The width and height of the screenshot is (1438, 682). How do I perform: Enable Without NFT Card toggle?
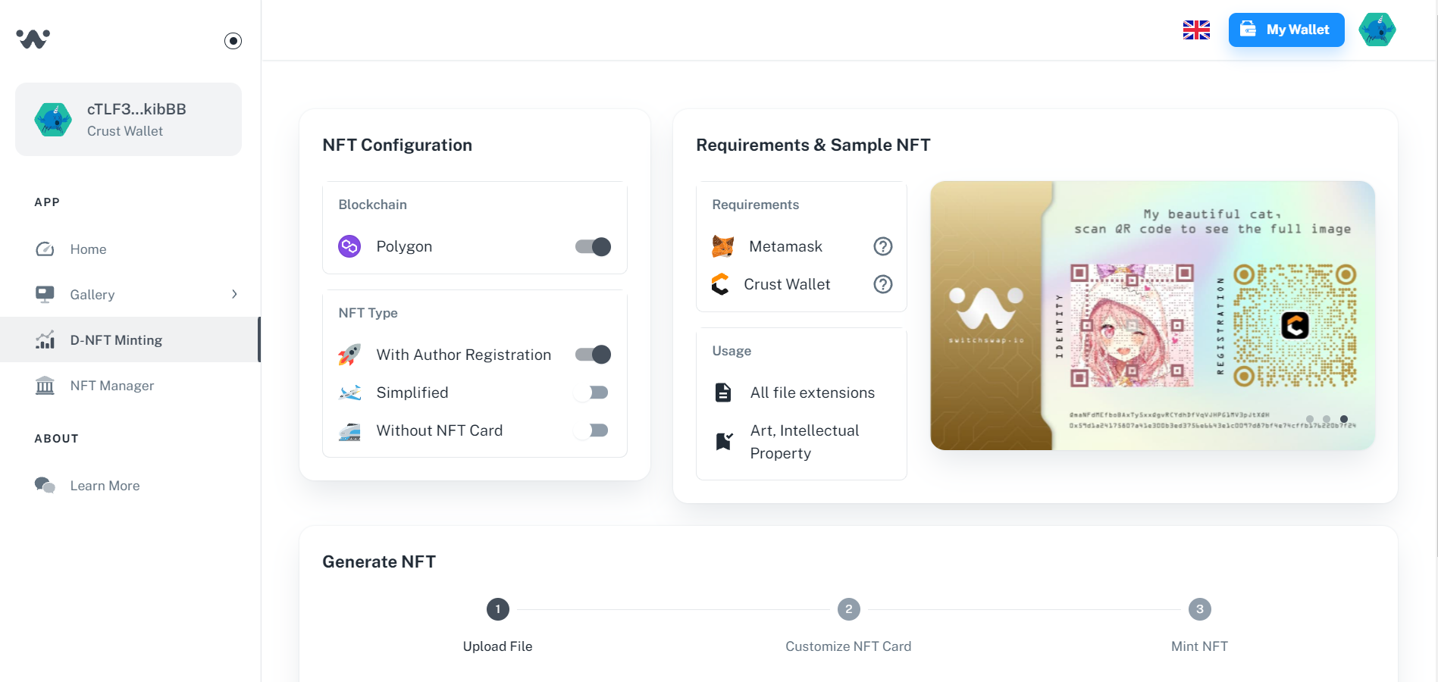593,430
